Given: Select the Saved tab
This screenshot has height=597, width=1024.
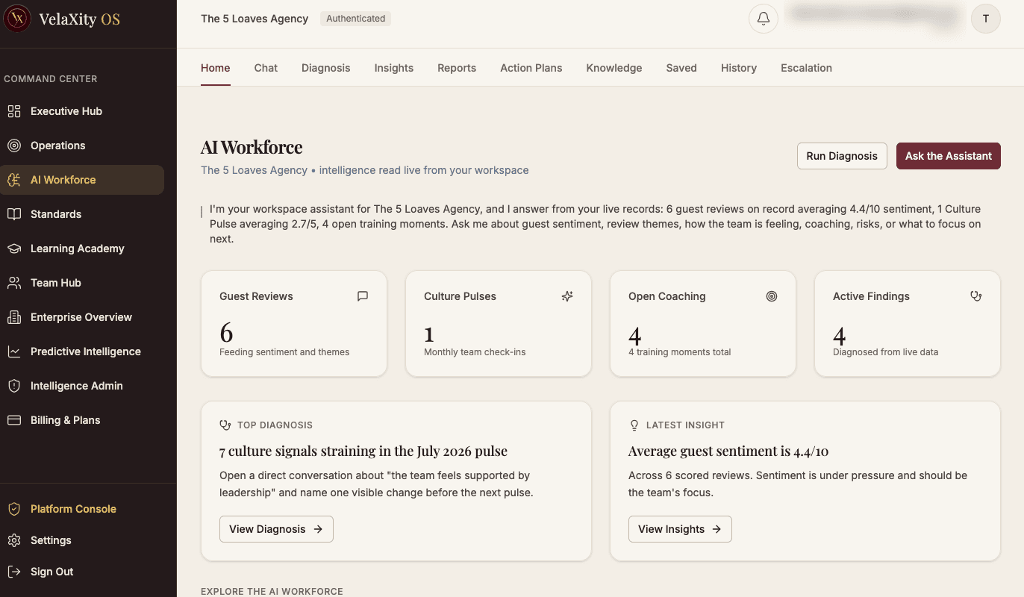Looking at the screenshot, I should pyautogui.click(x=681, y=68).
